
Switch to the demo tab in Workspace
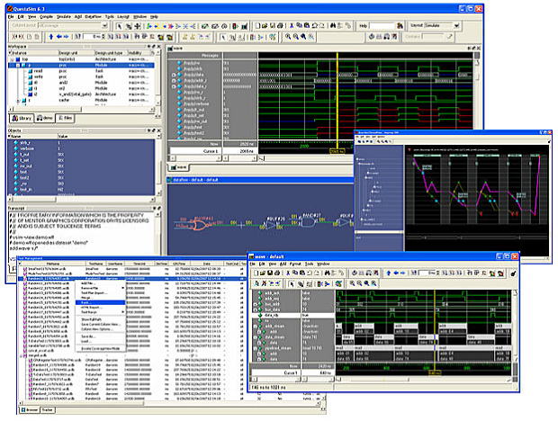(45, 118)
